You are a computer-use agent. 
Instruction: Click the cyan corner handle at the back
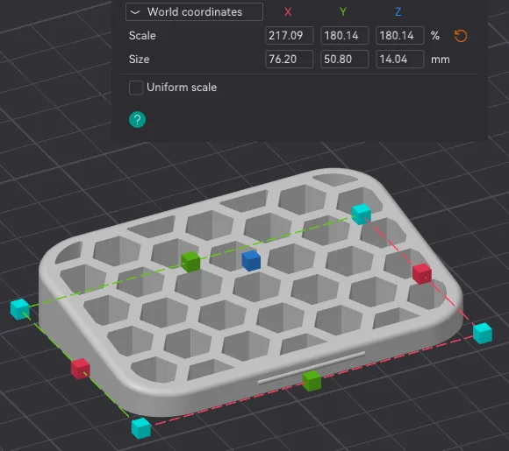(362, 215)
